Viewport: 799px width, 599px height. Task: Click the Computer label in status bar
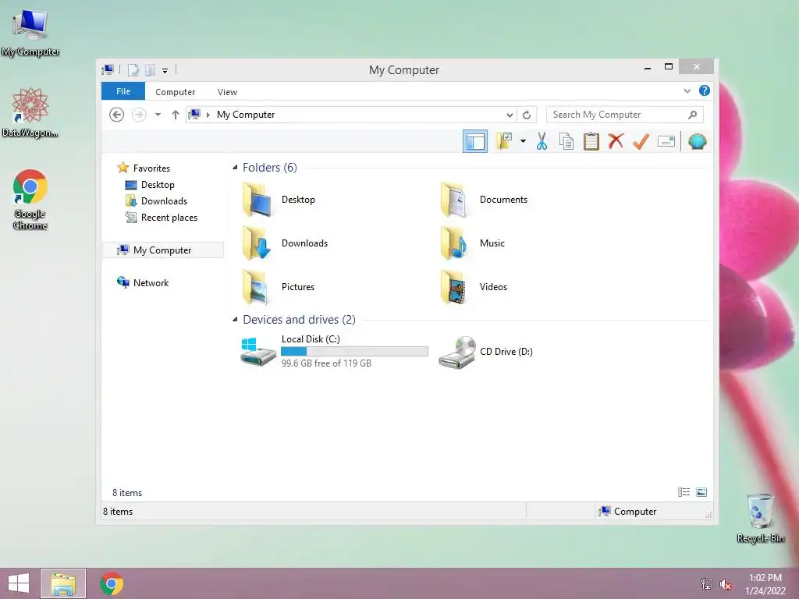[x=635, y=512]
